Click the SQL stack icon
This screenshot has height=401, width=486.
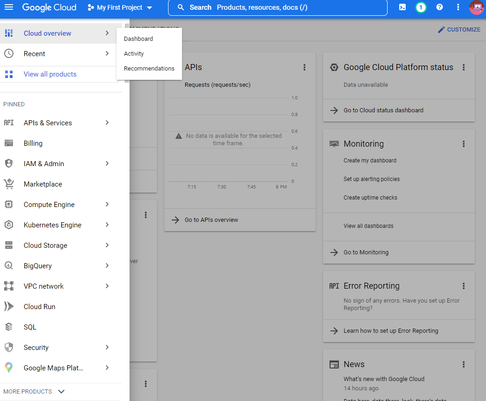[x=9, y=327]
